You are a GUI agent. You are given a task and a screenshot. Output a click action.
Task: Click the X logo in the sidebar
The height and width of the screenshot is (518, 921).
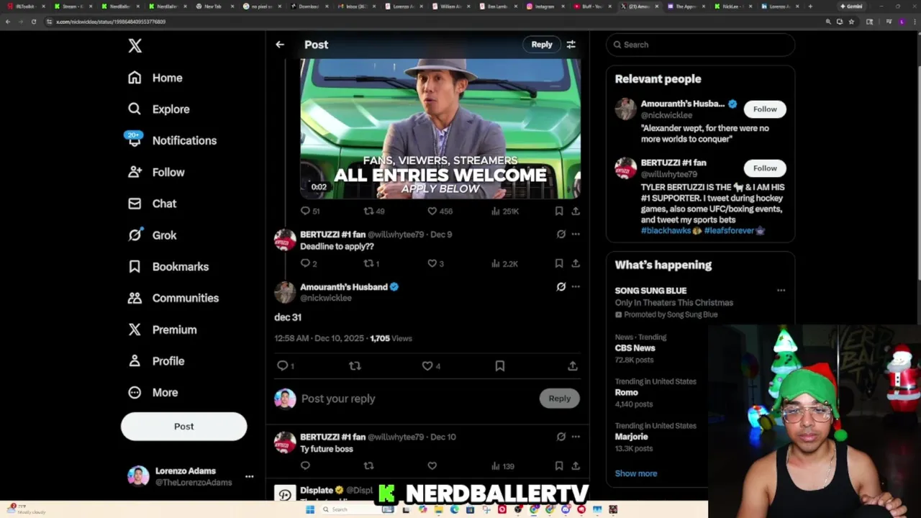[135, 46]
